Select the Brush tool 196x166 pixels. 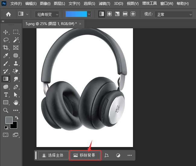click(6, 63)
